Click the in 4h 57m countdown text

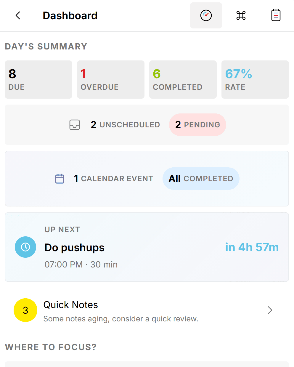(x=252, y=247)
